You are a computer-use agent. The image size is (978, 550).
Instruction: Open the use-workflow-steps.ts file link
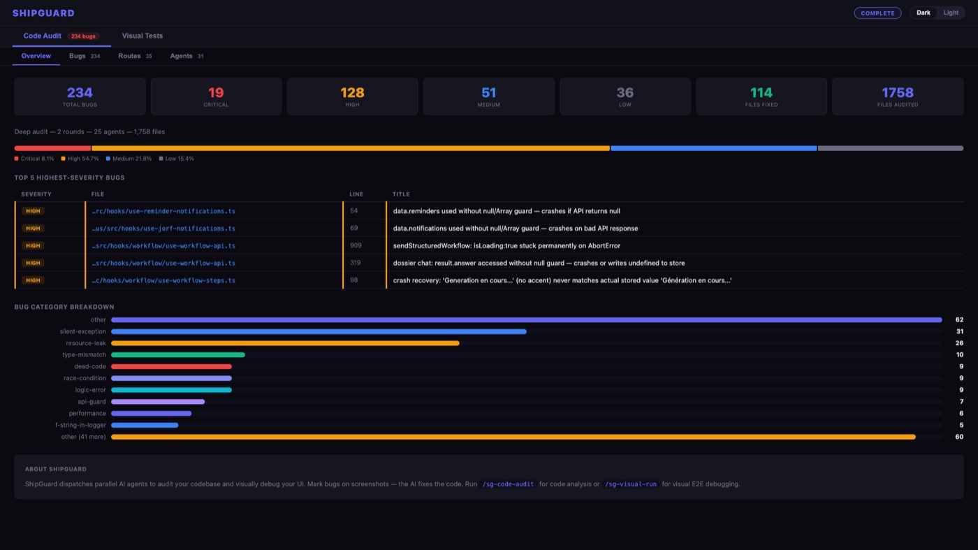[163, 280]
